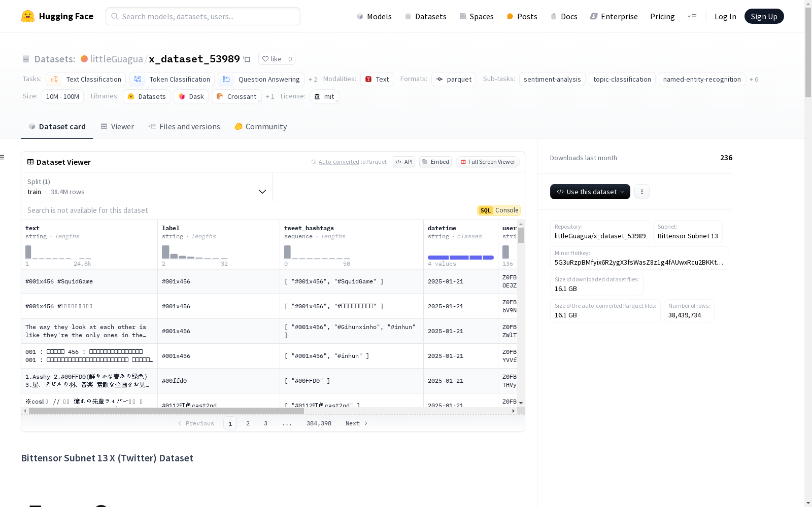Click the text column length histogram
Image resolution: width=812 pixels, height=507 pixels.
tap(58, 252)
